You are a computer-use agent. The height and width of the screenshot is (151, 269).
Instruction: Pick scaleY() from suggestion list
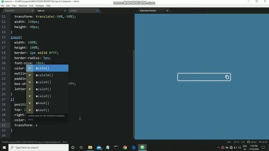click(47, 89)
